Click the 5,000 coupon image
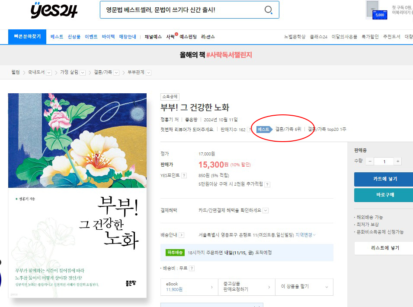The width and height of the screenshot is (413, 307). pos(380,15)
